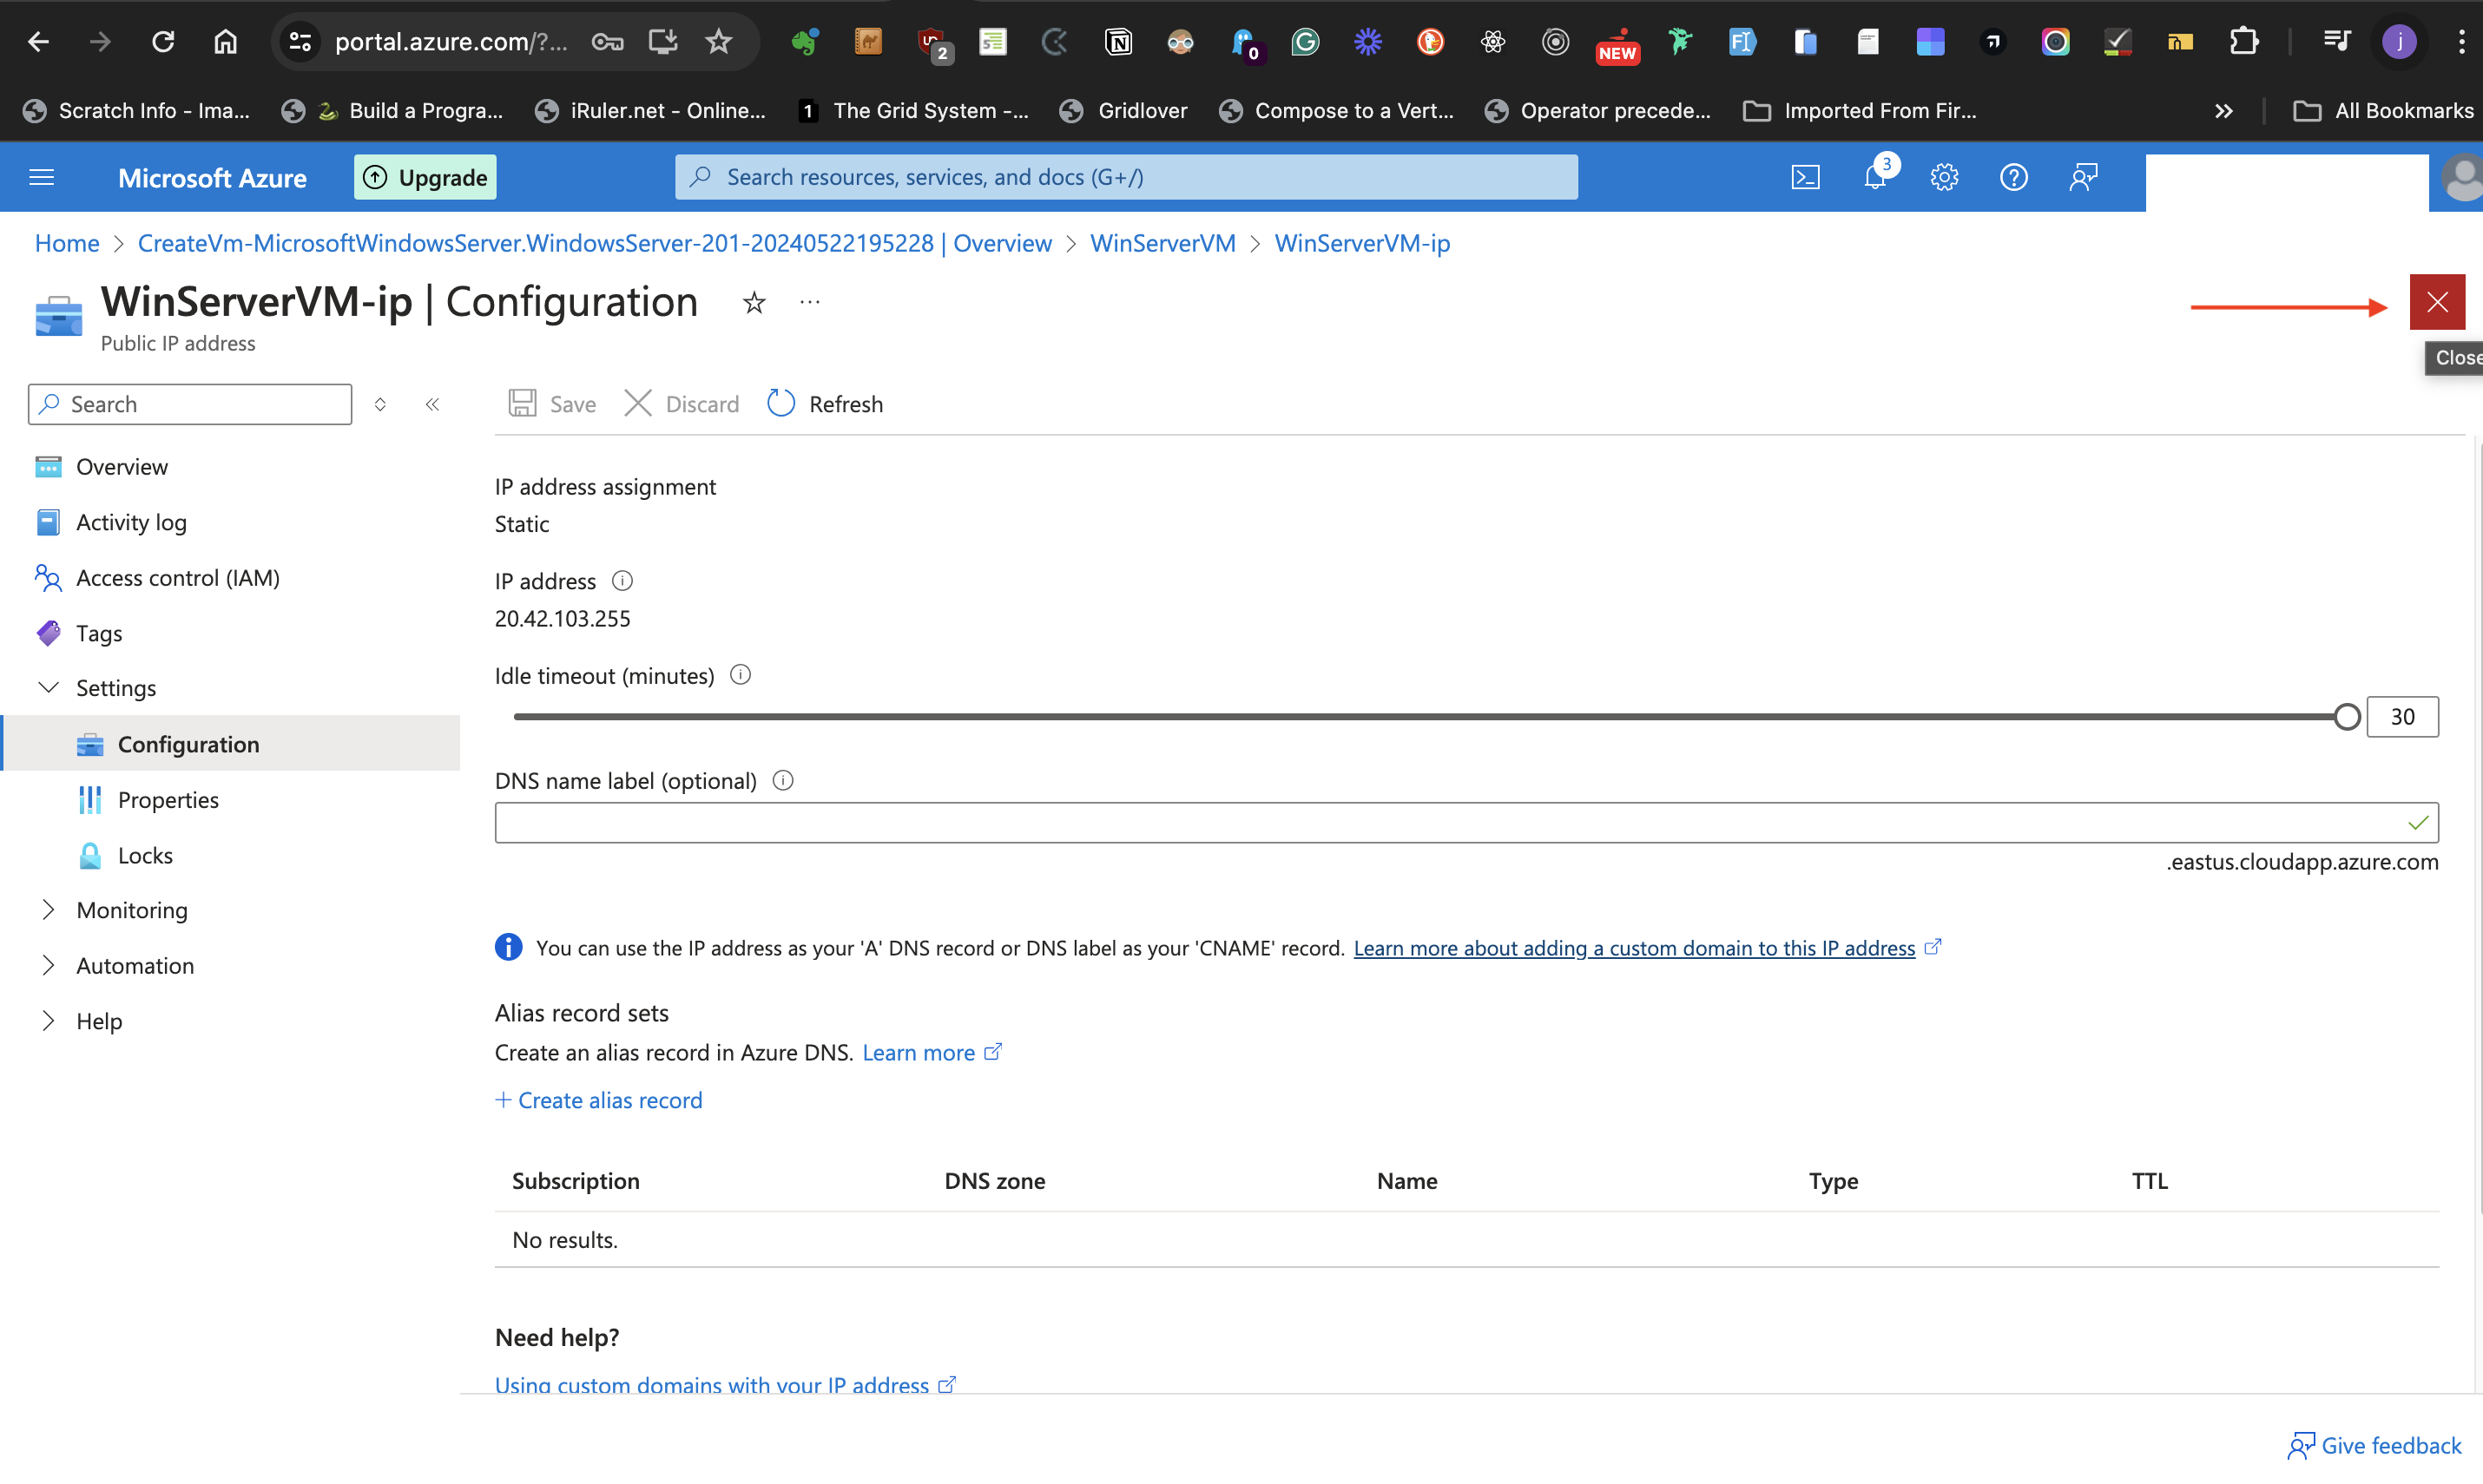Click the Upgrade button
Image resolution: width=2483 pixels, height=1484 pixels.
(425, 176)
